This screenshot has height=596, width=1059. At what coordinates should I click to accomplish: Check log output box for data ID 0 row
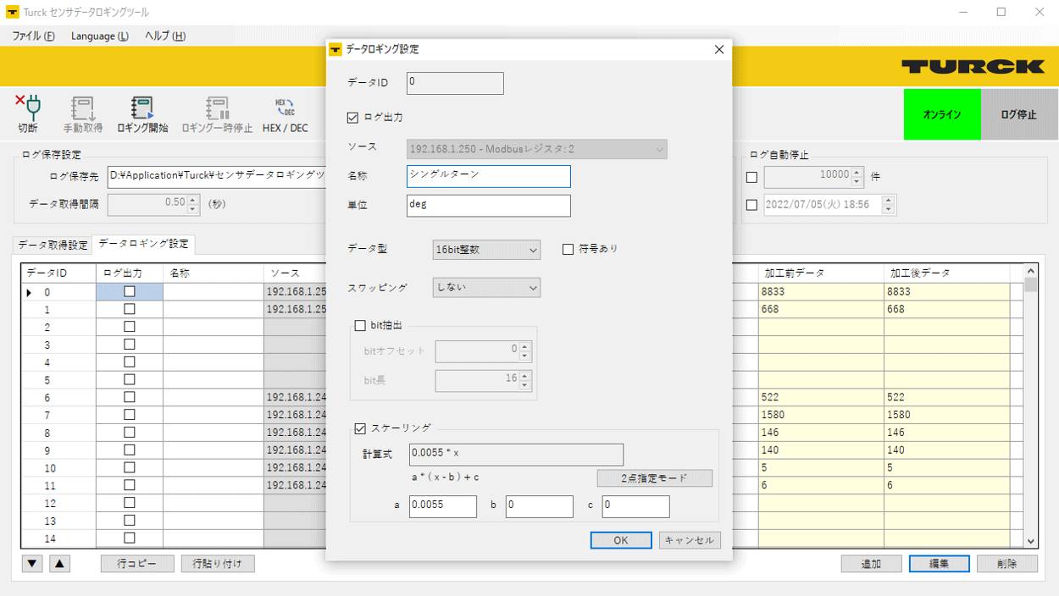pos(130,291)
